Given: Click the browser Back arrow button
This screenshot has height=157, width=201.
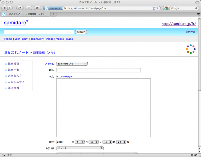Looking at the screenshot, I should coord(5,8).
